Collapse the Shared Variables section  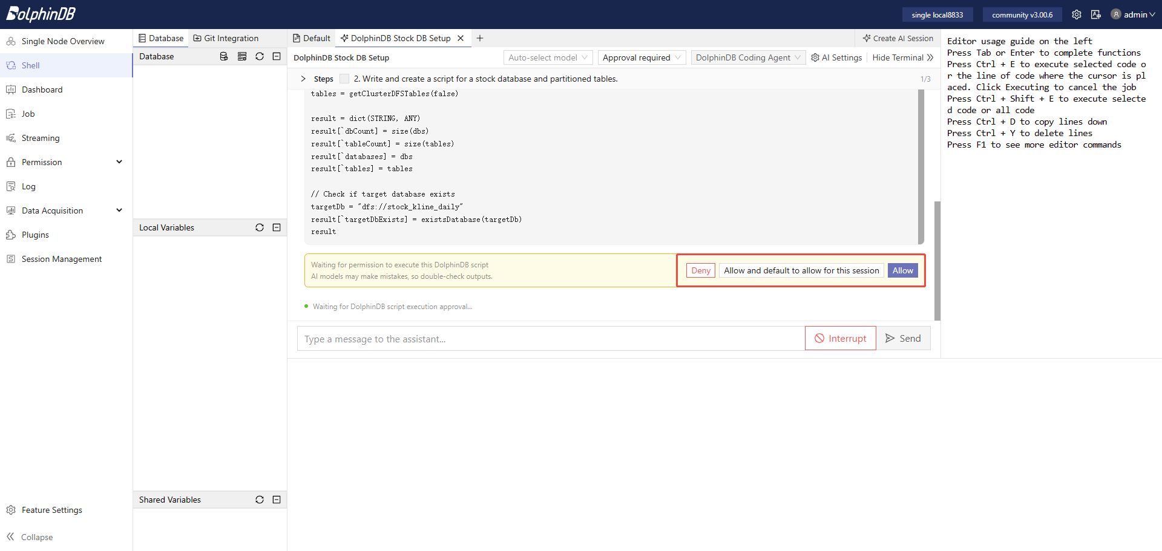point(277,500)
